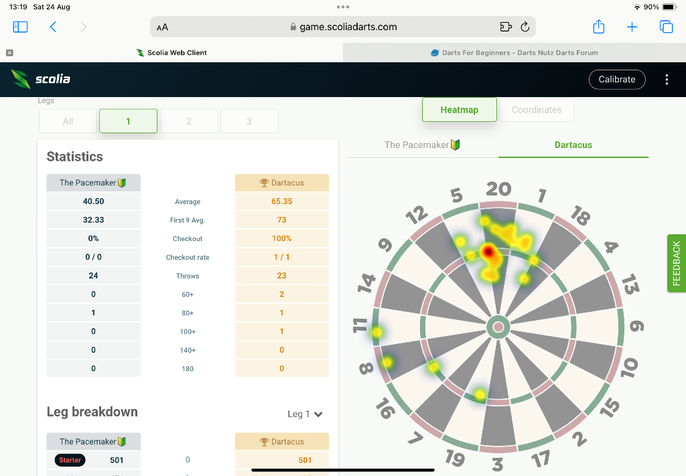Select leg 2 filter

[189, 121]
